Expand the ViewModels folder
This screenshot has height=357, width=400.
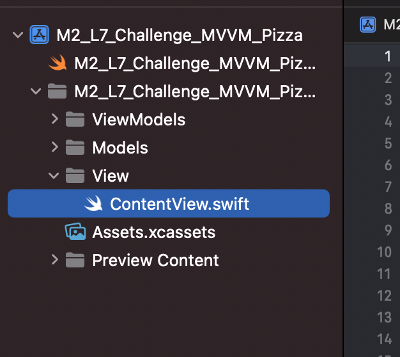pos(54,119)
